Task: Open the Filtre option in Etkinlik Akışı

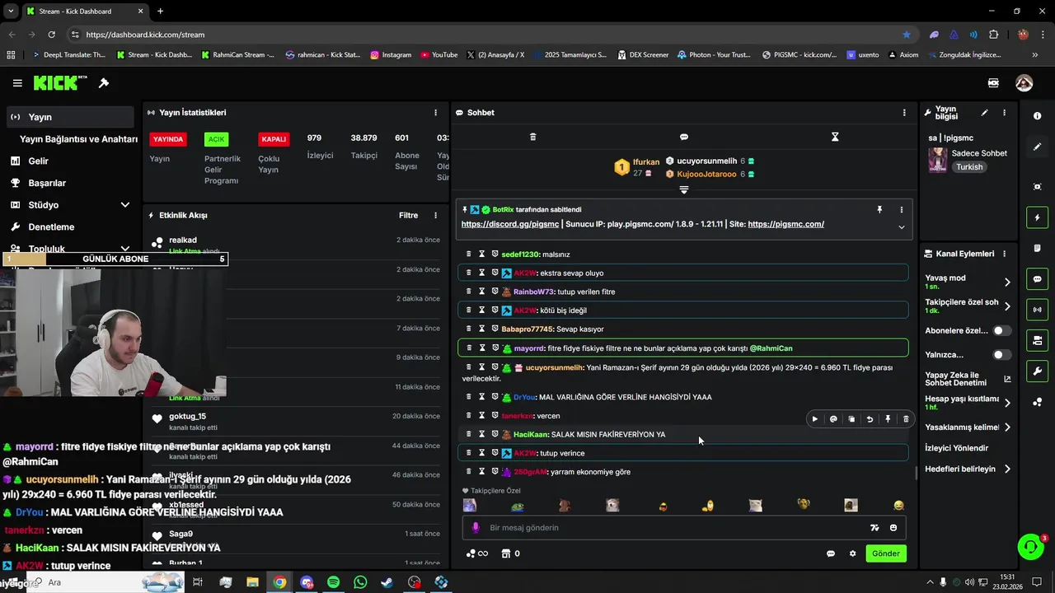Action: 408,216
